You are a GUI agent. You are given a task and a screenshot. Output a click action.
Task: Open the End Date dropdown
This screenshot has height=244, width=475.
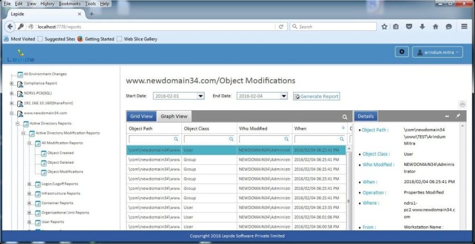point(284,96)
